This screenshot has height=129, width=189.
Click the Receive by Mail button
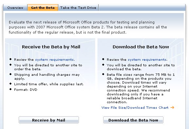tap(49, 120)
